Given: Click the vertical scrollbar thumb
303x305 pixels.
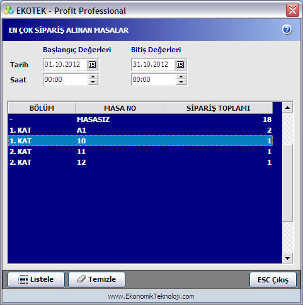Looking at the screenshot, I should [x=287, y=182].
